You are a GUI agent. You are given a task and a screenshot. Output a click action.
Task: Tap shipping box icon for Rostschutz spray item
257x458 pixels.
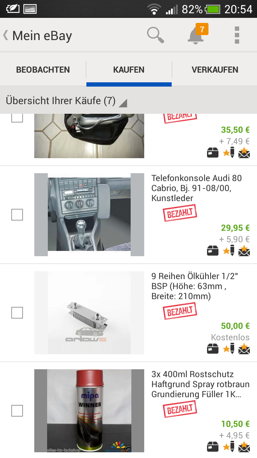click(x=213, y=447)
